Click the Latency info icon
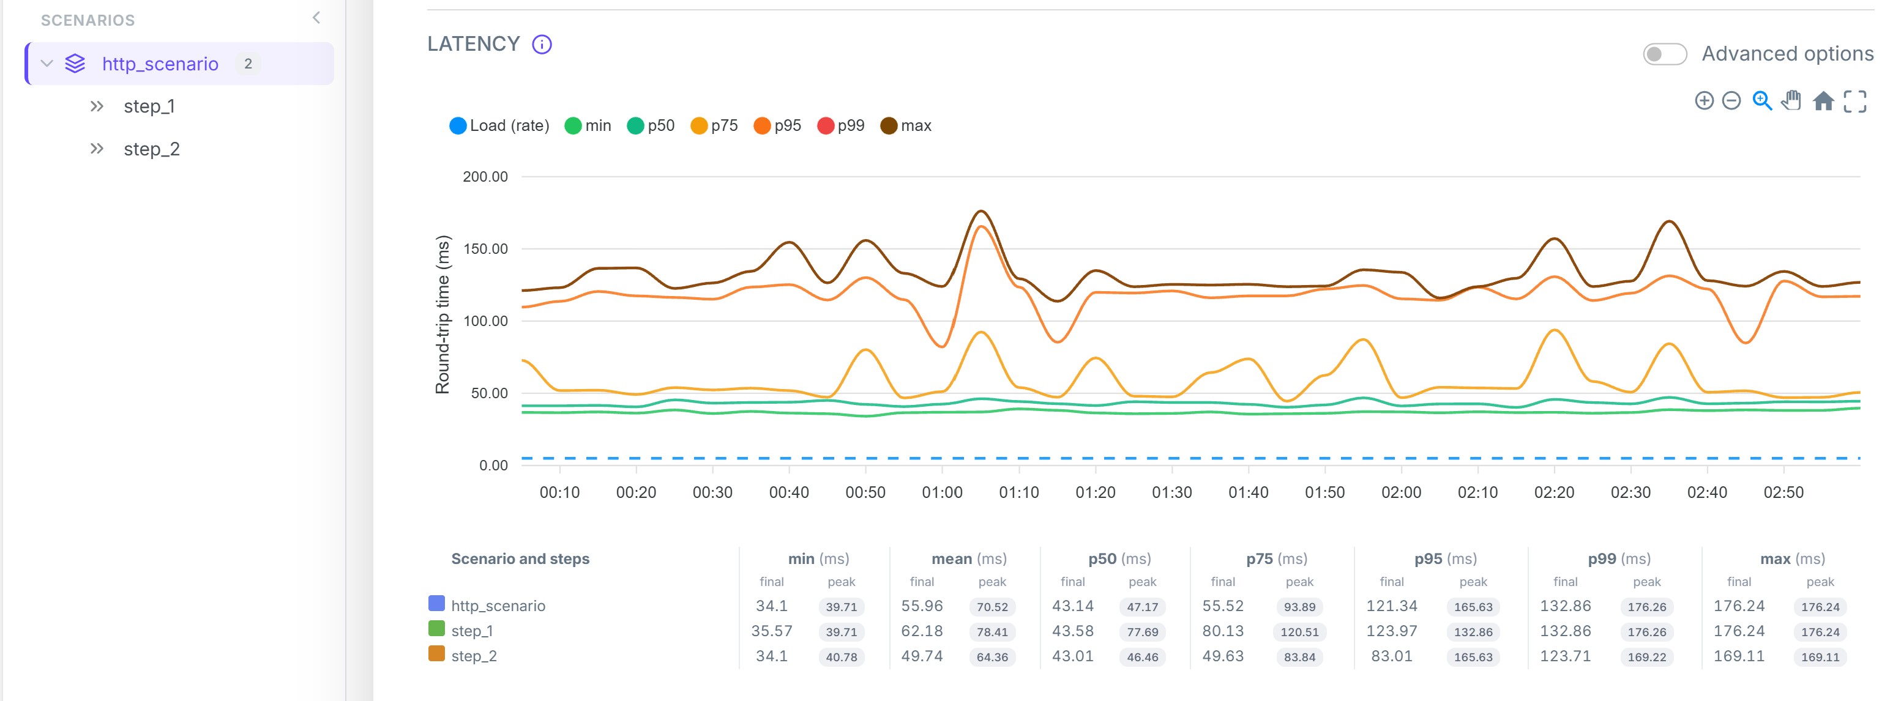 [542, 44]
